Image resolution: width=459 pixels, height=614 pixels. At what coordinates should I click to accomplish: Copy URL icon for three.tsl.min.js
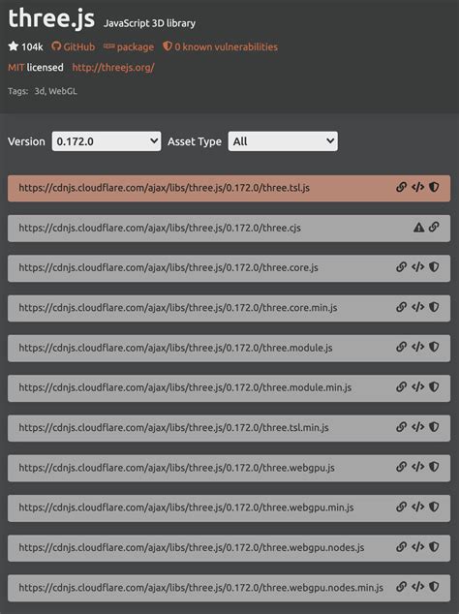click(x=401, y=427)
